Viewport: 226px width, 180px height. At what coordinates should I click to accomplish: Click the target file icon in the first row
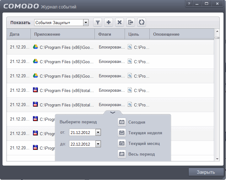point(130,47)
